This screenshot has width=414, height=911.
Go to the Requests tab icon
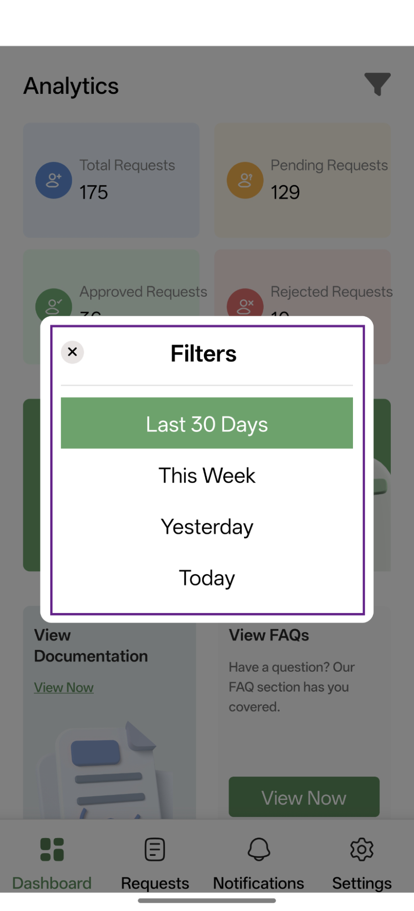(155, 849)
